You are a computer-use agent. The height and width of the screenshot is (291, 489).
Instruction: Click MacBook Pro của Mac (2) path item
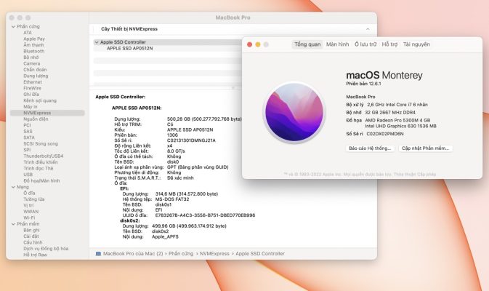[x=133, y=254]
